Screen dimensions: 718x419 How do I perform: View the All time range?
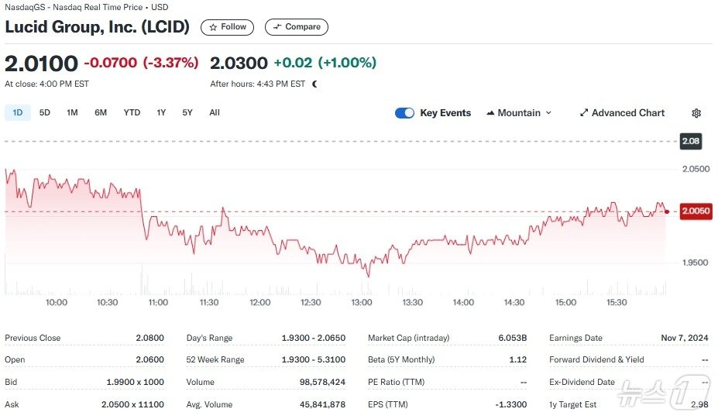pos(215,113)
